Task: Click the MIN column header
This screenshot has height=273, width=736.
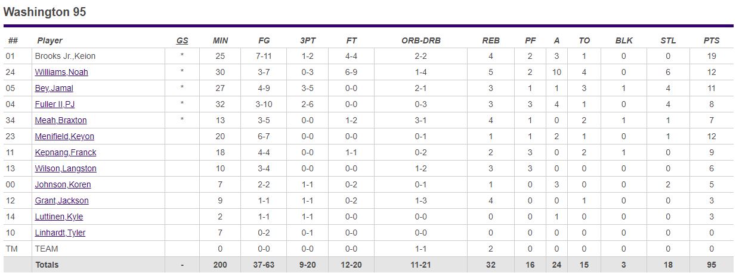Action: pyautogui.click(x=220, y=40)
